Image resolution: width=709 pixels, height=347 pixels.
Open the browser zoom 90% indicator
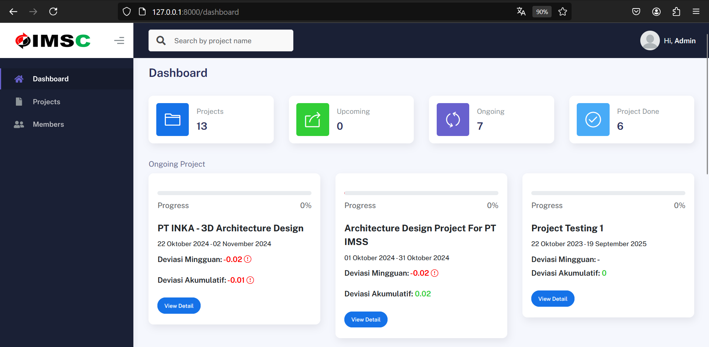click(x=542, y=12)
